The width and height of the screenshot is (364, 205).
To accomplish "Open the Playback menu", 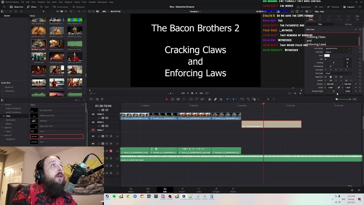I will (x=69, y=2).
